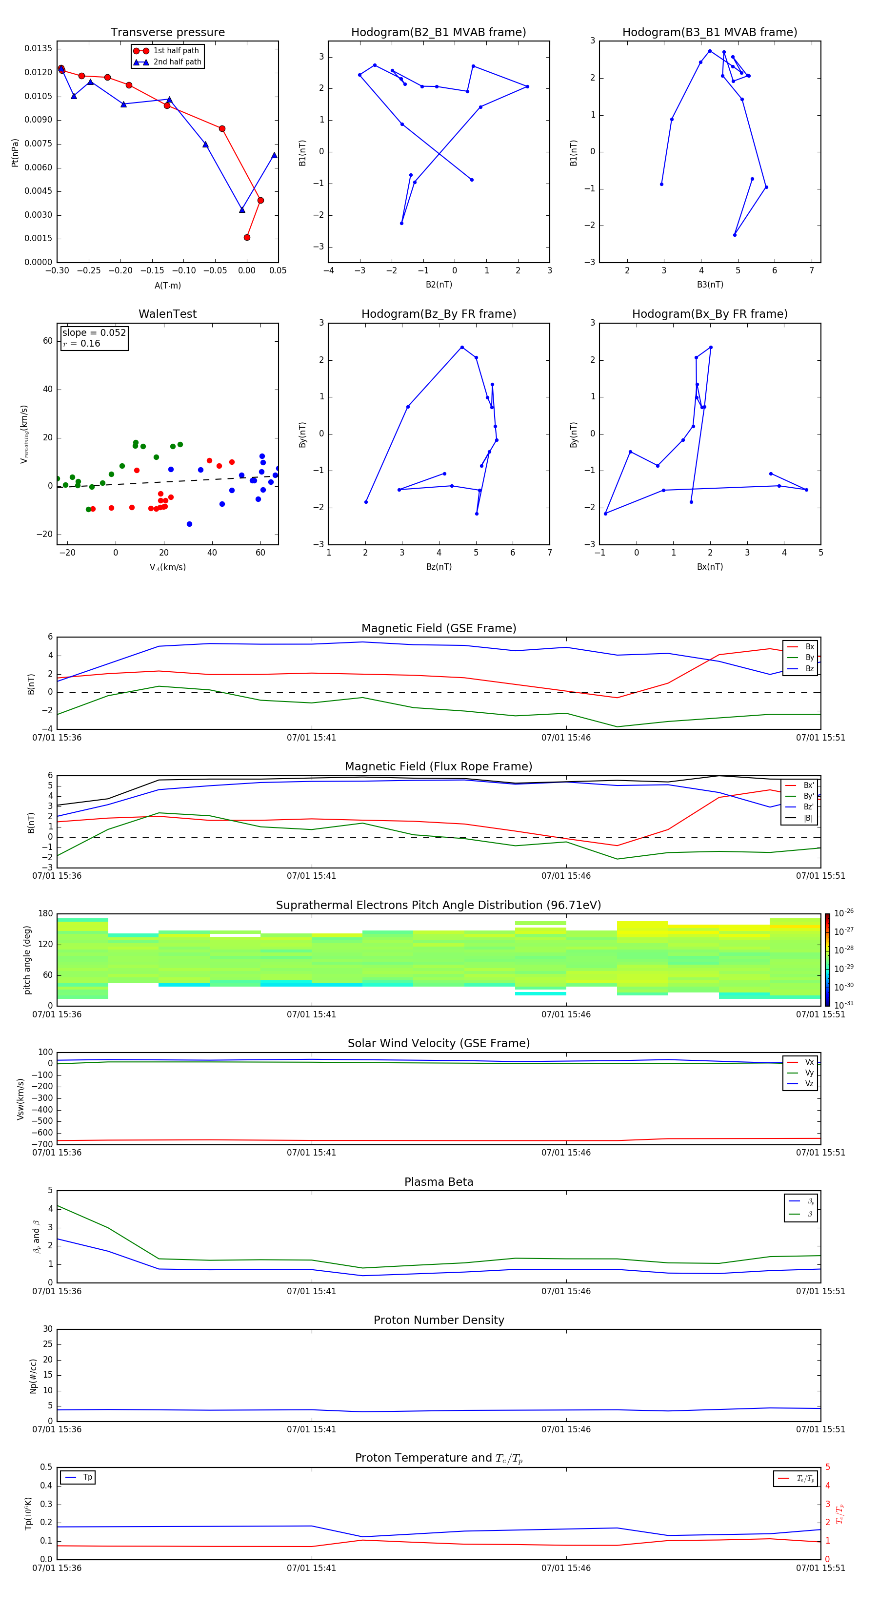Click the 'r = 0.16' annotation

coord(82,343)
